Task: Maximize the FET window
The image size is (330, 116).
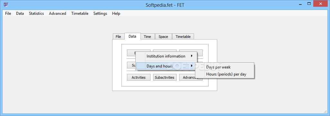Action: 309,4
